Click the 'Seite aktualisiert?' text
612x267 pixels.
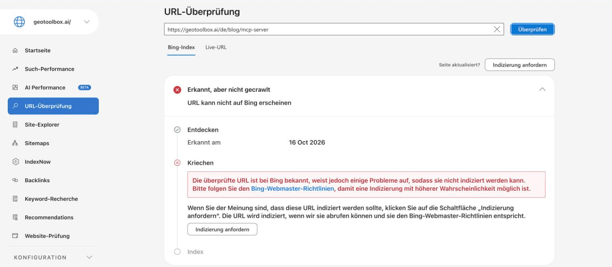(x=460, y=65)
